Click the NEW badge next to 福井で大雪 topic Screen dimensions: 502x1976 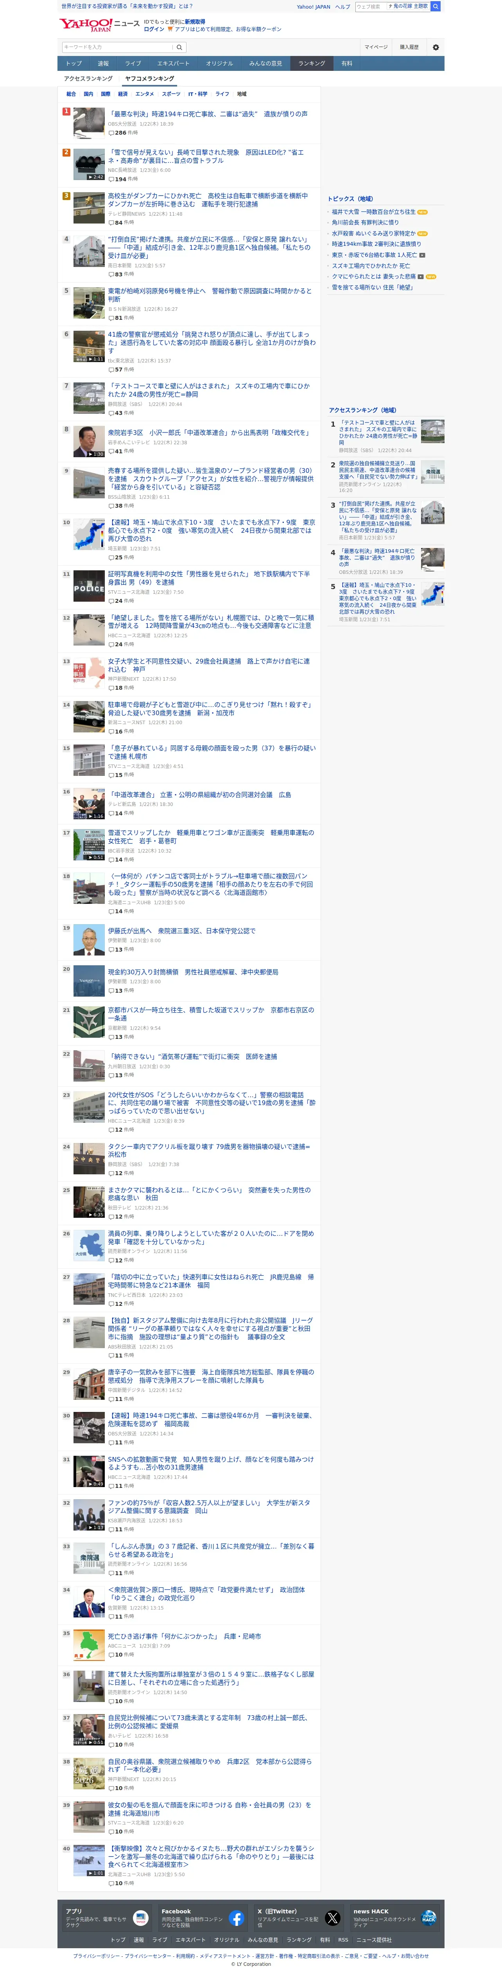pyautogui.click(x=422, y=212)
